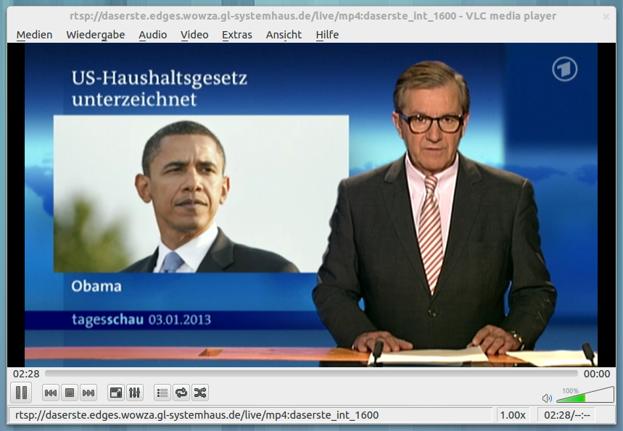Skip to the next track
The width and height of the screenshot is (623, 431).
[x=88, y=393]
